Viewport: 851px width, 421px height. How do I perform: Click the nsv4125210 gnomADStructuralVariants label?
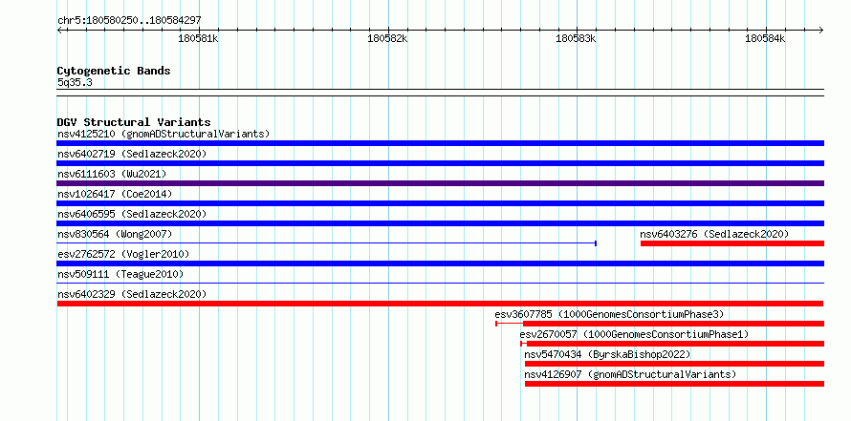[x=164, y=134]
